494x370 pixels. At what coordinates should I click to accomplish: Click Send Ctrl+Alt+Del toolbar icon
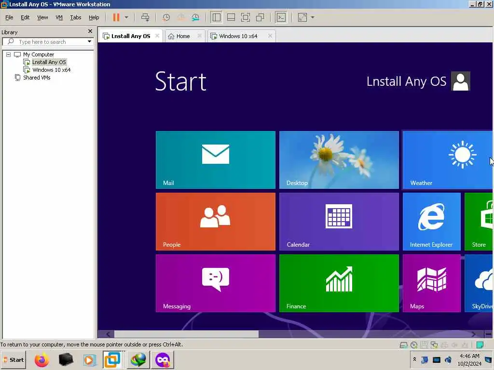(145, 17)
